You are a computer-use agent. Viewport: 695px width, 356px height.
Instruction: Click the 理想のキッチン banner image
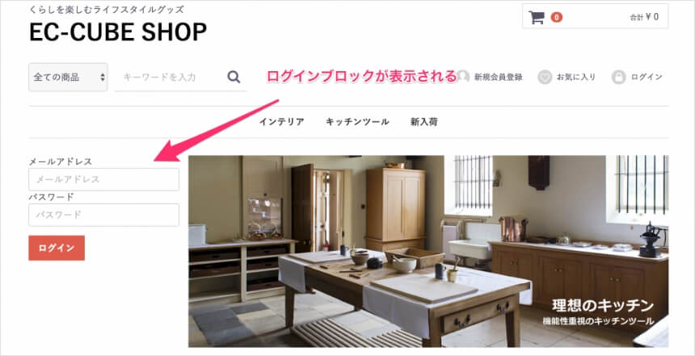pyautogui.click(x=428, y=251)
